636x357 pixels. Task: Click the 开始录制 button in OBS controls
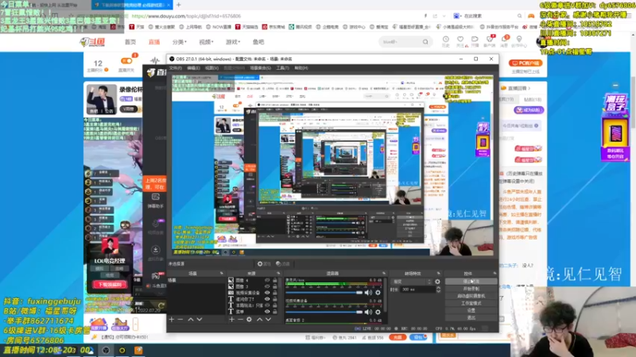point(471,289)
